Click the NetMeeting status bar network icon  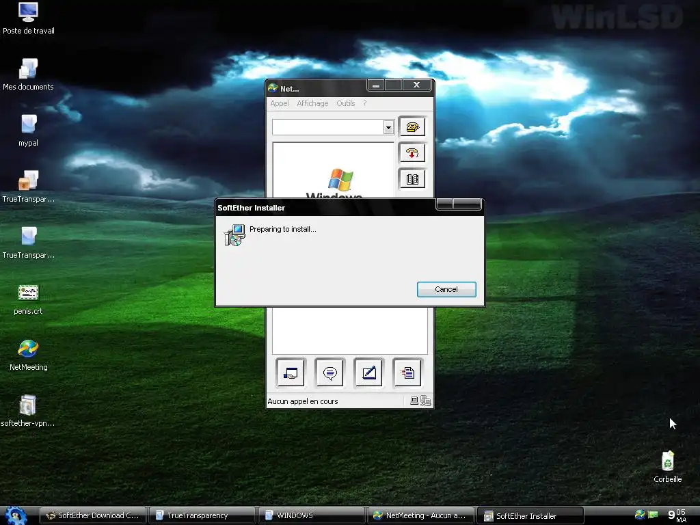(x=425, y=401)
